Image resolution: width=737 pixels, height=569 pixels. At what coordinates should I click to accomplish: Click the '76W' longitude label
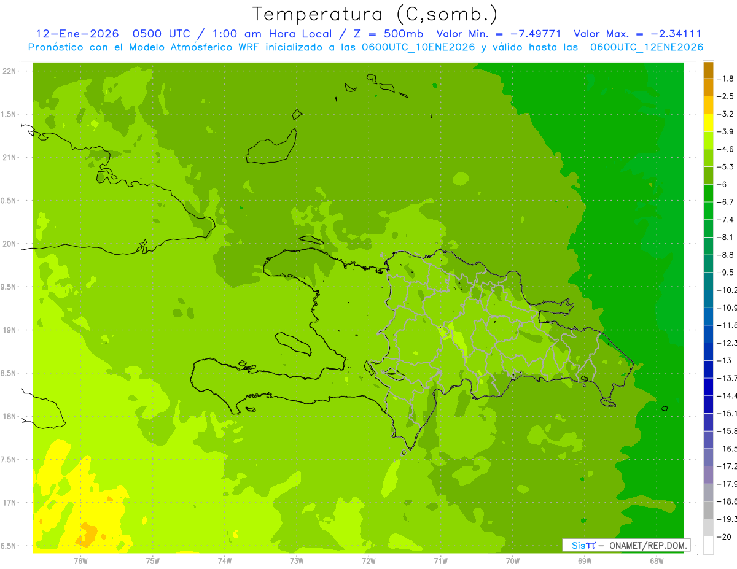click(80, 561)
